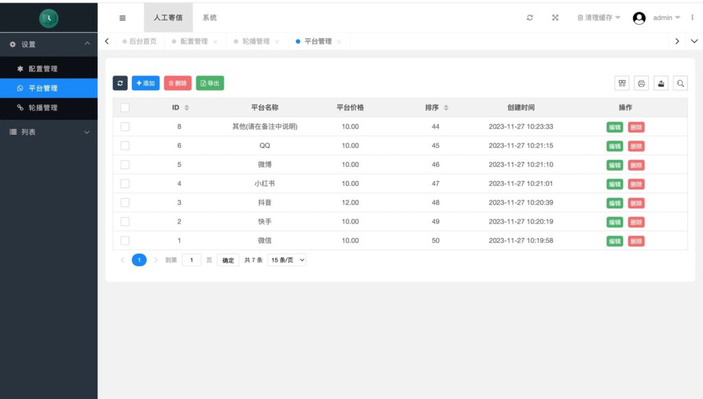Image resolution: width=703 pixels, height=399 pixels.
Task: Click page number 1 in pagination
Action: (x=139, y=260)
